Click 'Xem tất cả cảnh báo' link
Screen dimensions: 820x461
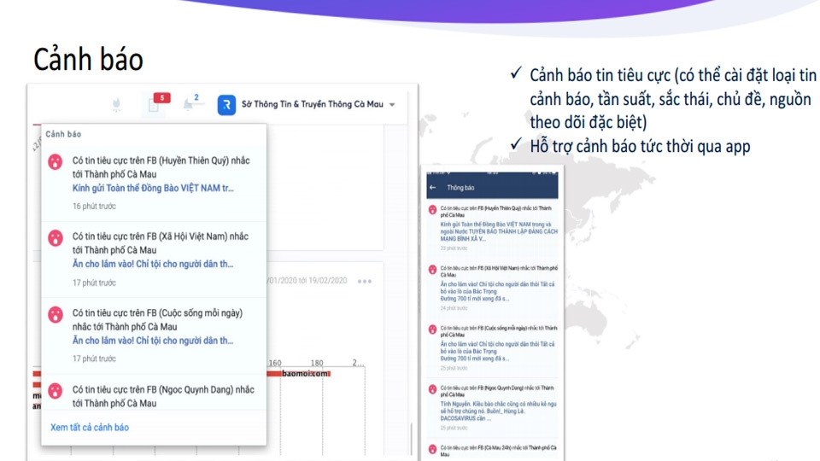pos(90,428)
